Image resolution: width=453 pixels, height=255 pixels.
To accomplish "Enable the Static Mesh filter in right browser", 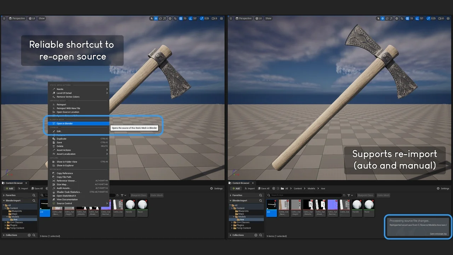I will [x=383, y=195].
